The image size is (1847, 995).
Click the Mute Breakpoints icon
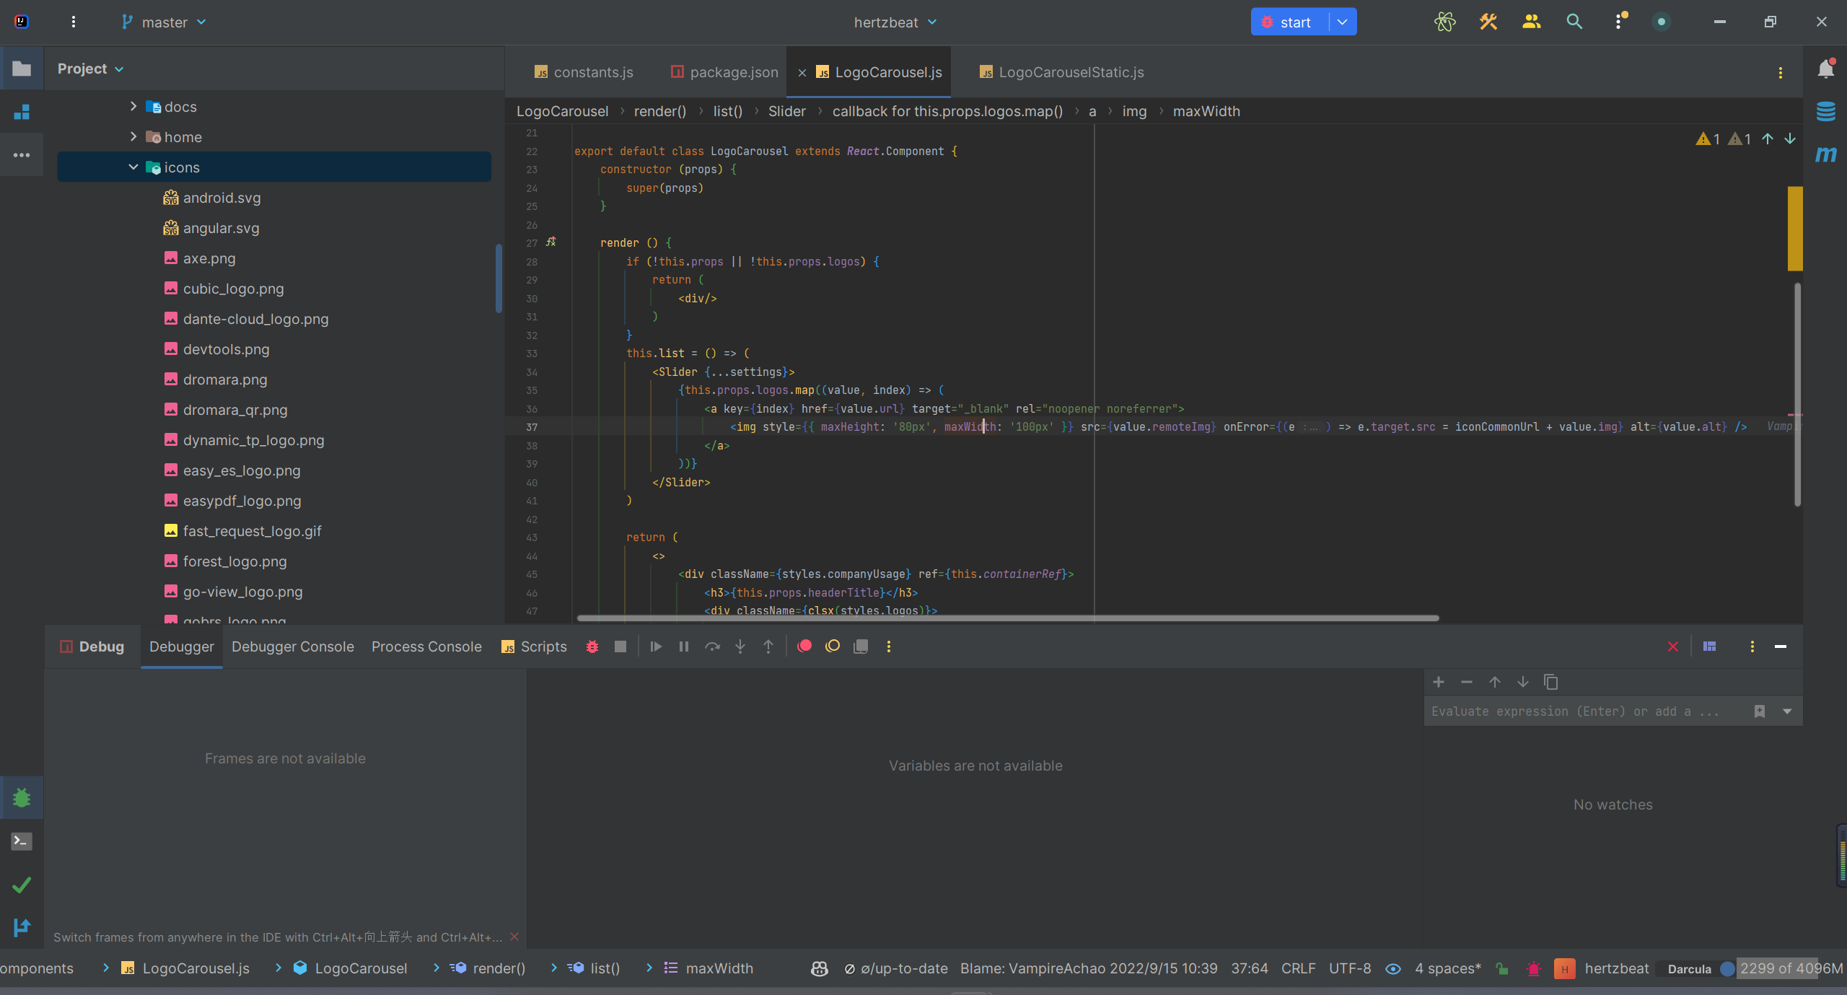833,646
